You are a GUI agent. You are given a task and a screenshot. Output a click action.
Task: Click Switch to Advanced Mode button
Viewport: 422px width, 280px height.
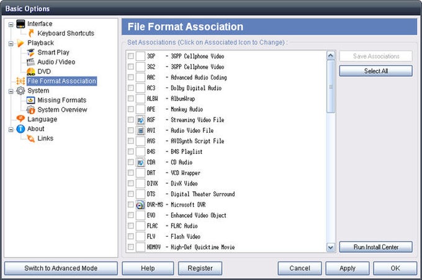tap(61, 268)
